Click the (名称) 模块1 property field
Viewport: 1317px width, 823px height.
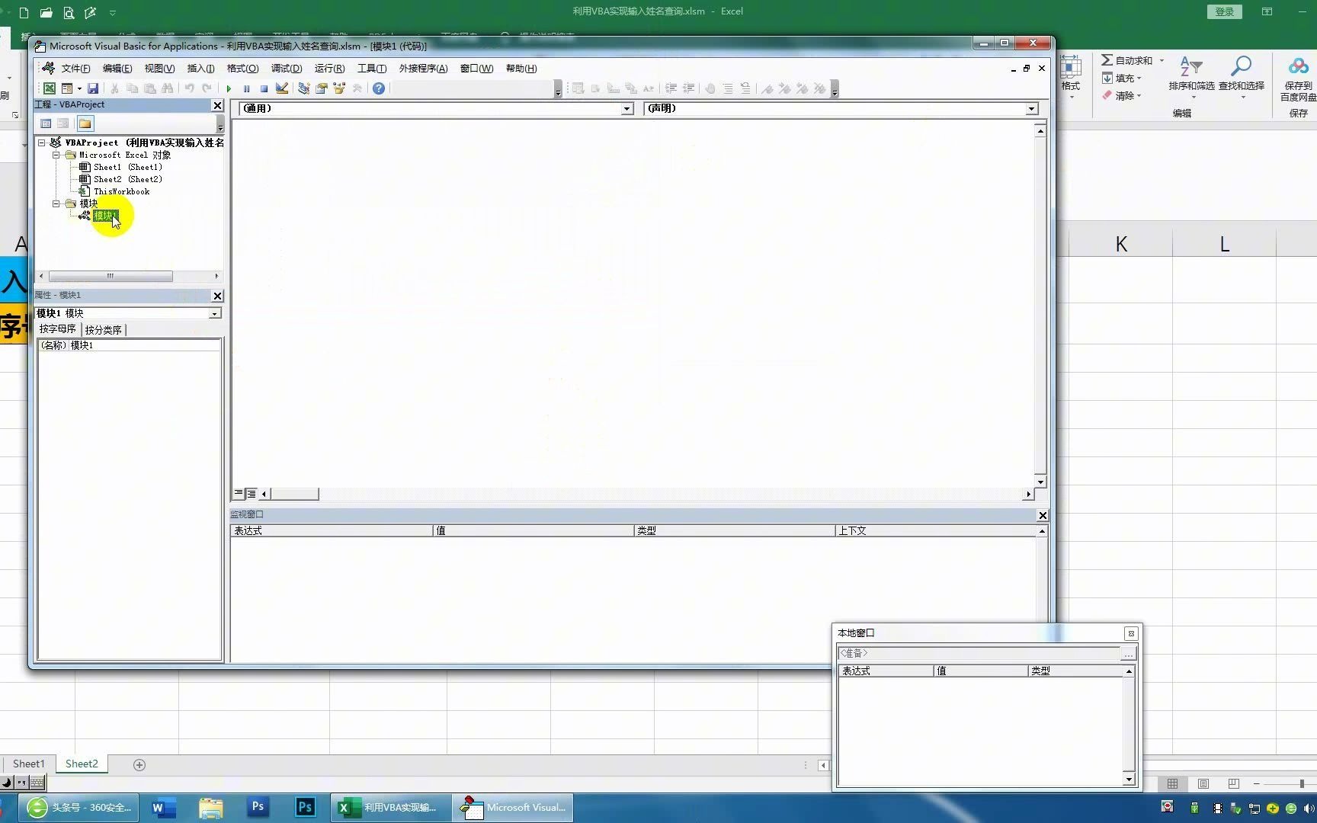[129, 345]
